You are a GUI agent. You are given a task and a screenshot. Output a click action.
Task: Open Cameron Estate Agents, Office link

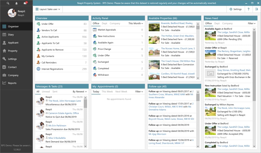click(x=64, y=113)
